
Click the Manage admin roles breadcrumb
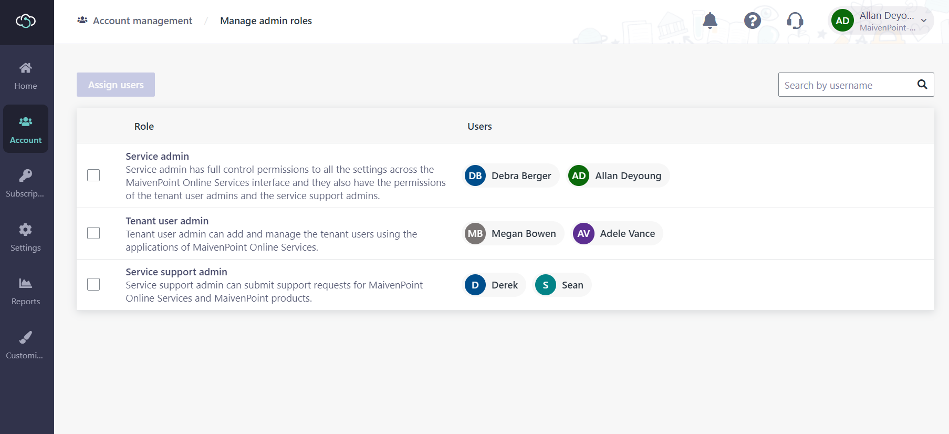[x=266, y=20]
